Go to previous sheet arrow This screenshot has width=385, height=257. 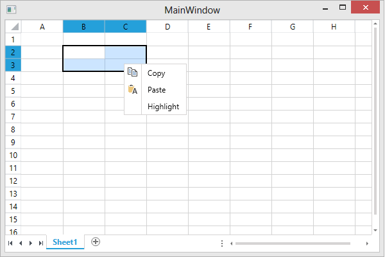[21, 243]
